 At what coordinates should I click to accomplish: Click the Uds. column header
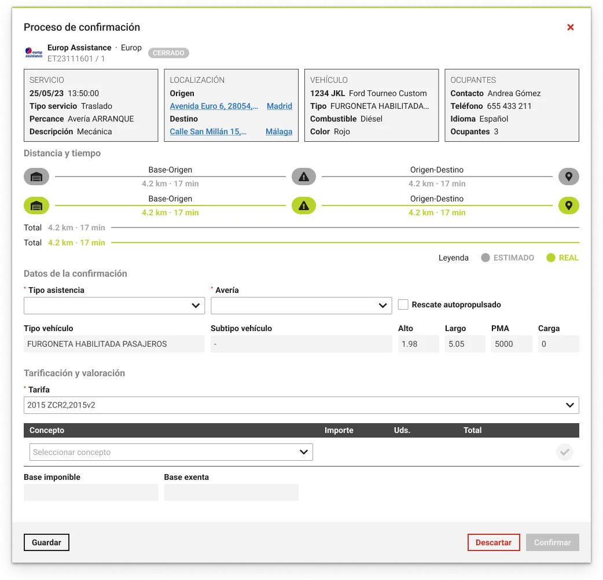point(402,431)
